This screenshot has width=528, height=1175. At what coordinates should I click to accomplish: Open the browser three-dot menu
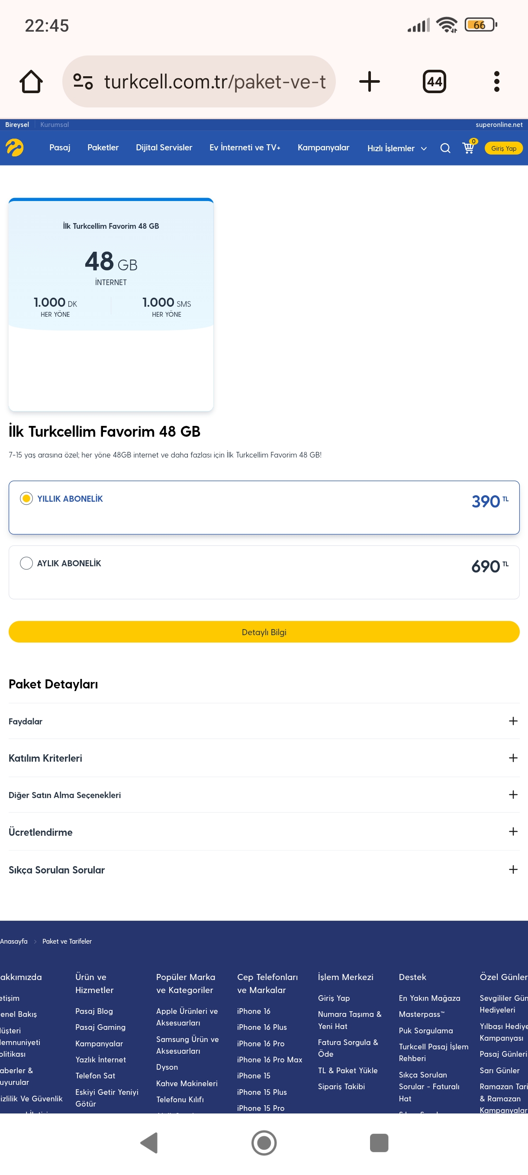click(496, 81)
